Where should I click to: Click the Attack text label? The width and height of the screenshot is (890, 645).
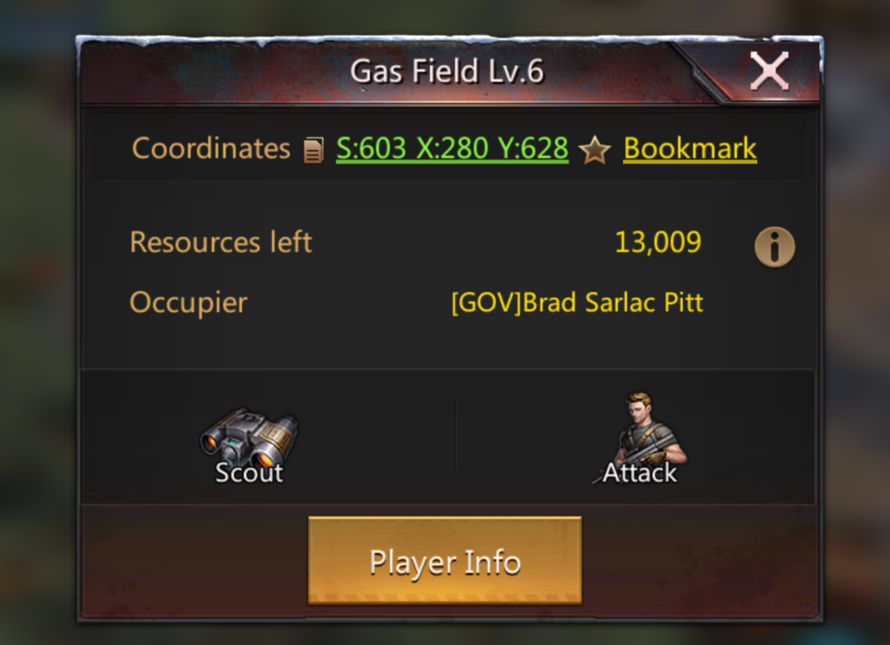640,473
